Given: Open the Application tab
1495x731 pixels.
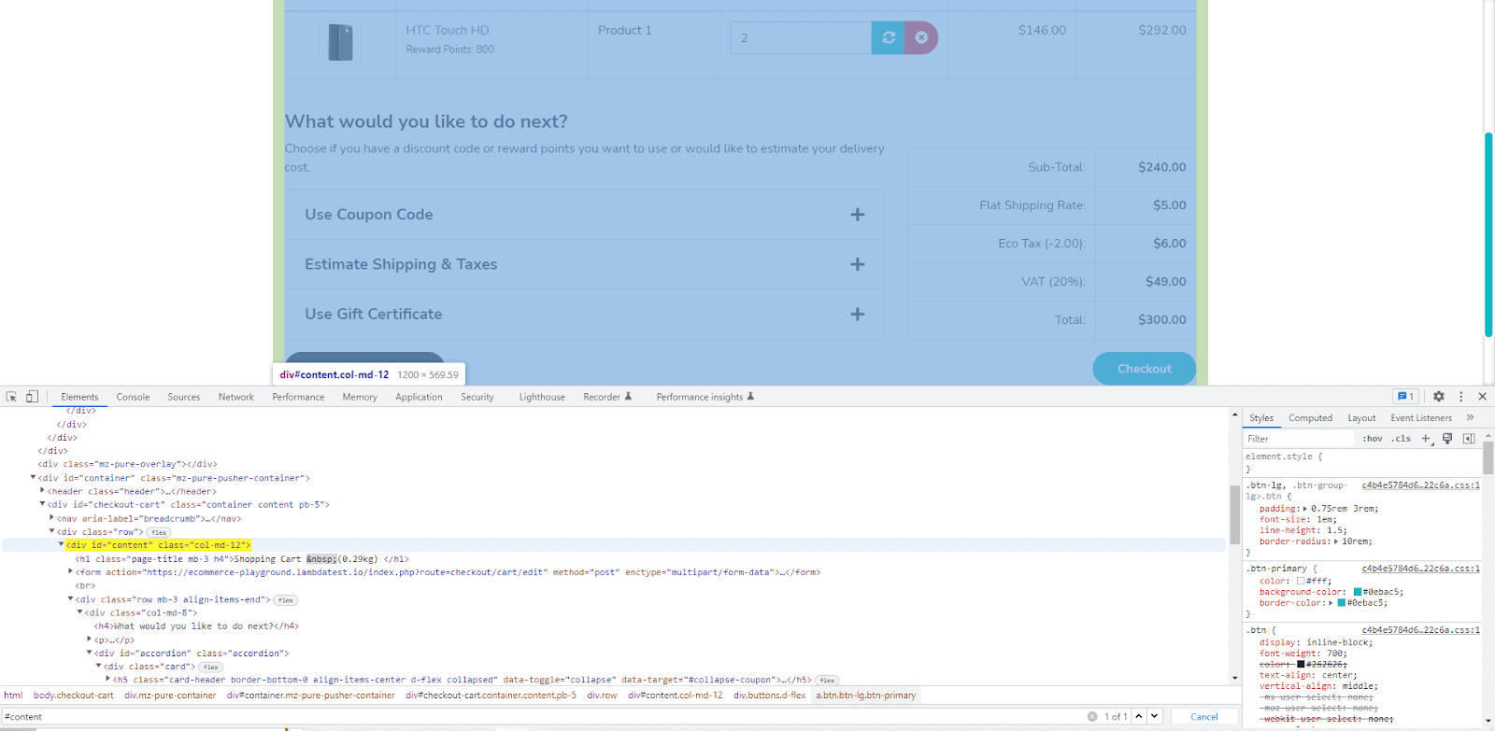Looking at the screenshot, I should [419, 397].
